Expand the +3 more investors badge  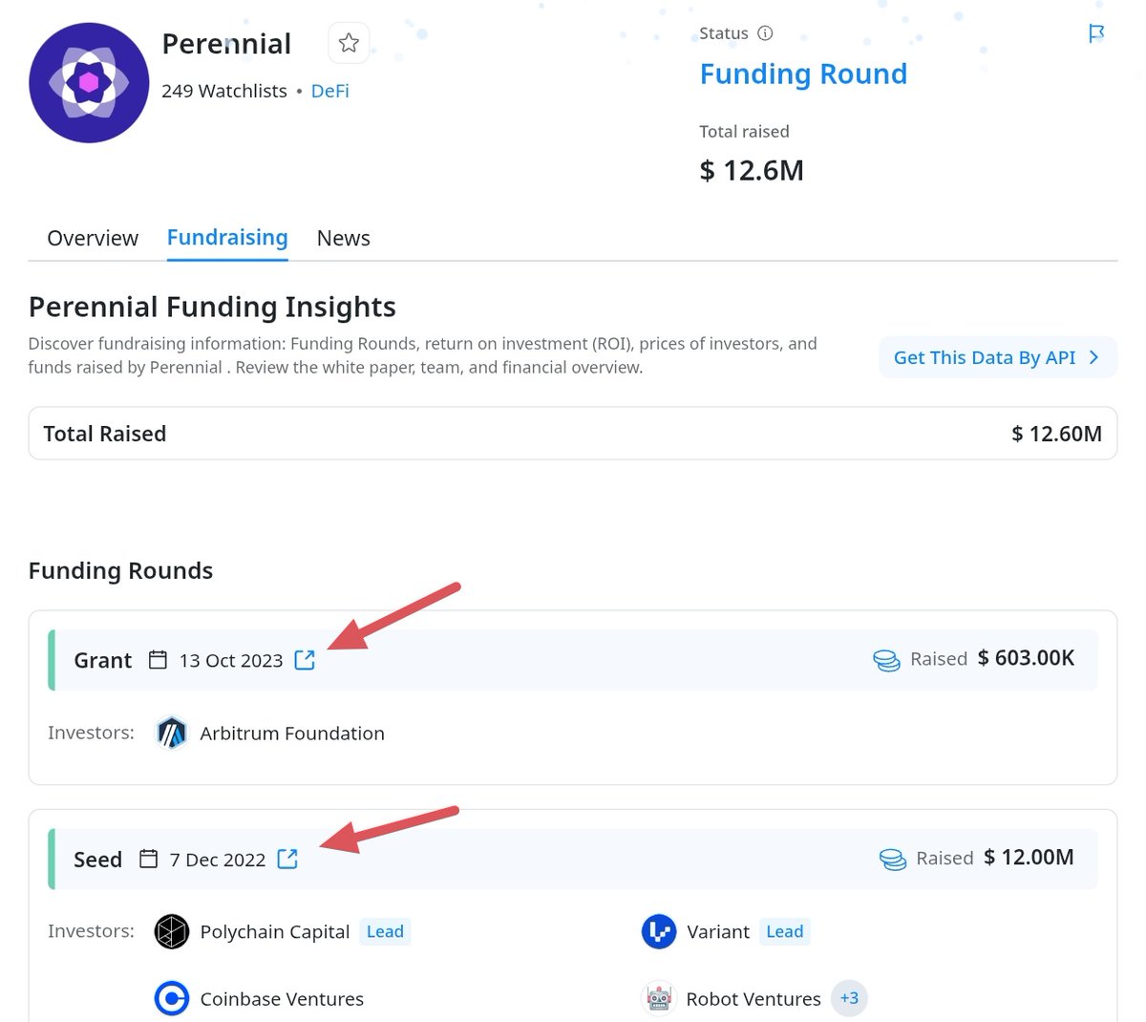point(849,998)
